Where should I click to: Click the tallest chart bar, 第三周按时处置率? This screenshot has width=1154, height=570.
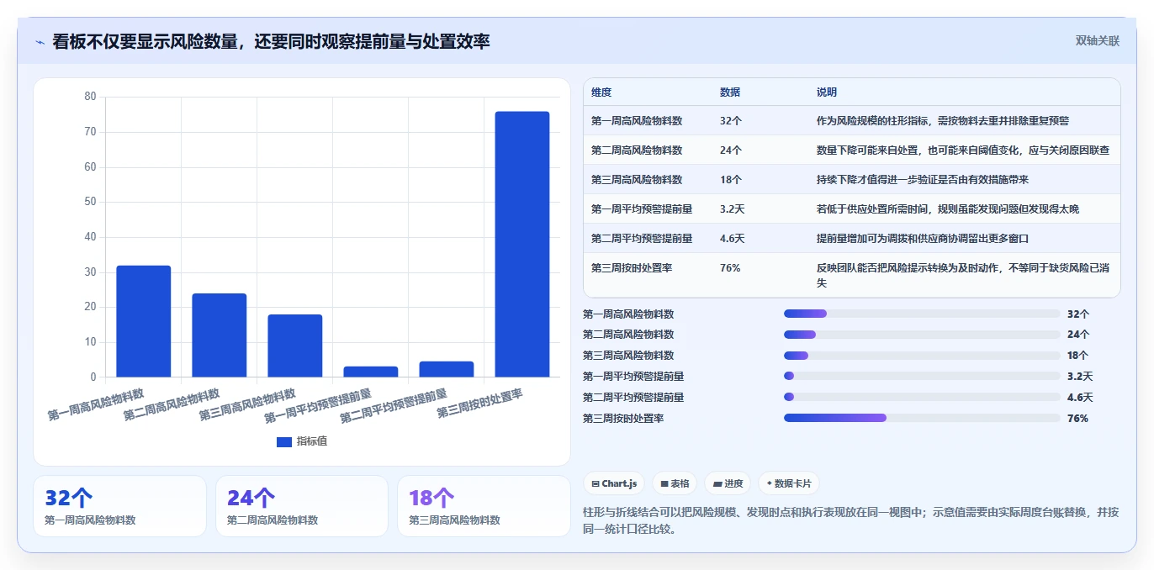point(522,245)
